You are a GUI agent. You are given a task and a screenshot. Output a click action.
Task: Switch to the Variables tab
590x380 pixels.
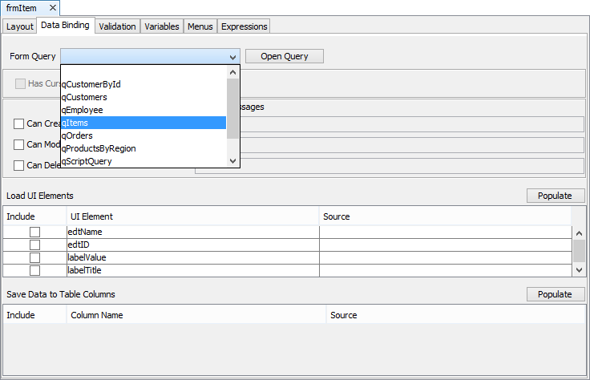point(161,26)
